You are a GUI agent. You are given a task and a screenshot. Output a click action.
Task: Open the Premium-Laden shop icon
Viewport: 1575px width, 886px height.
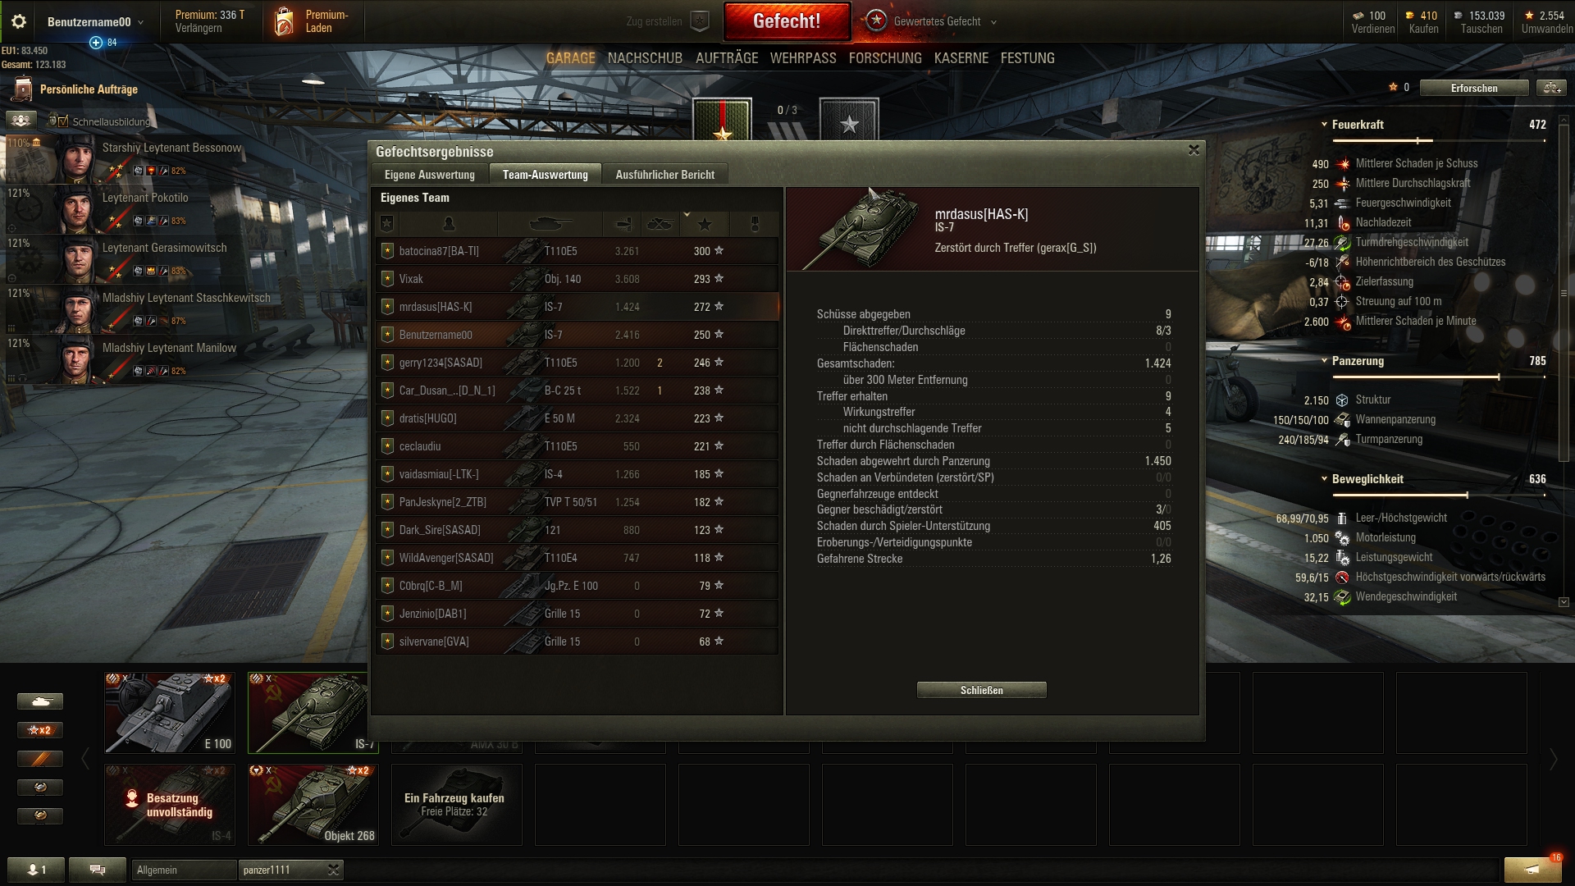tap(284, 21)
